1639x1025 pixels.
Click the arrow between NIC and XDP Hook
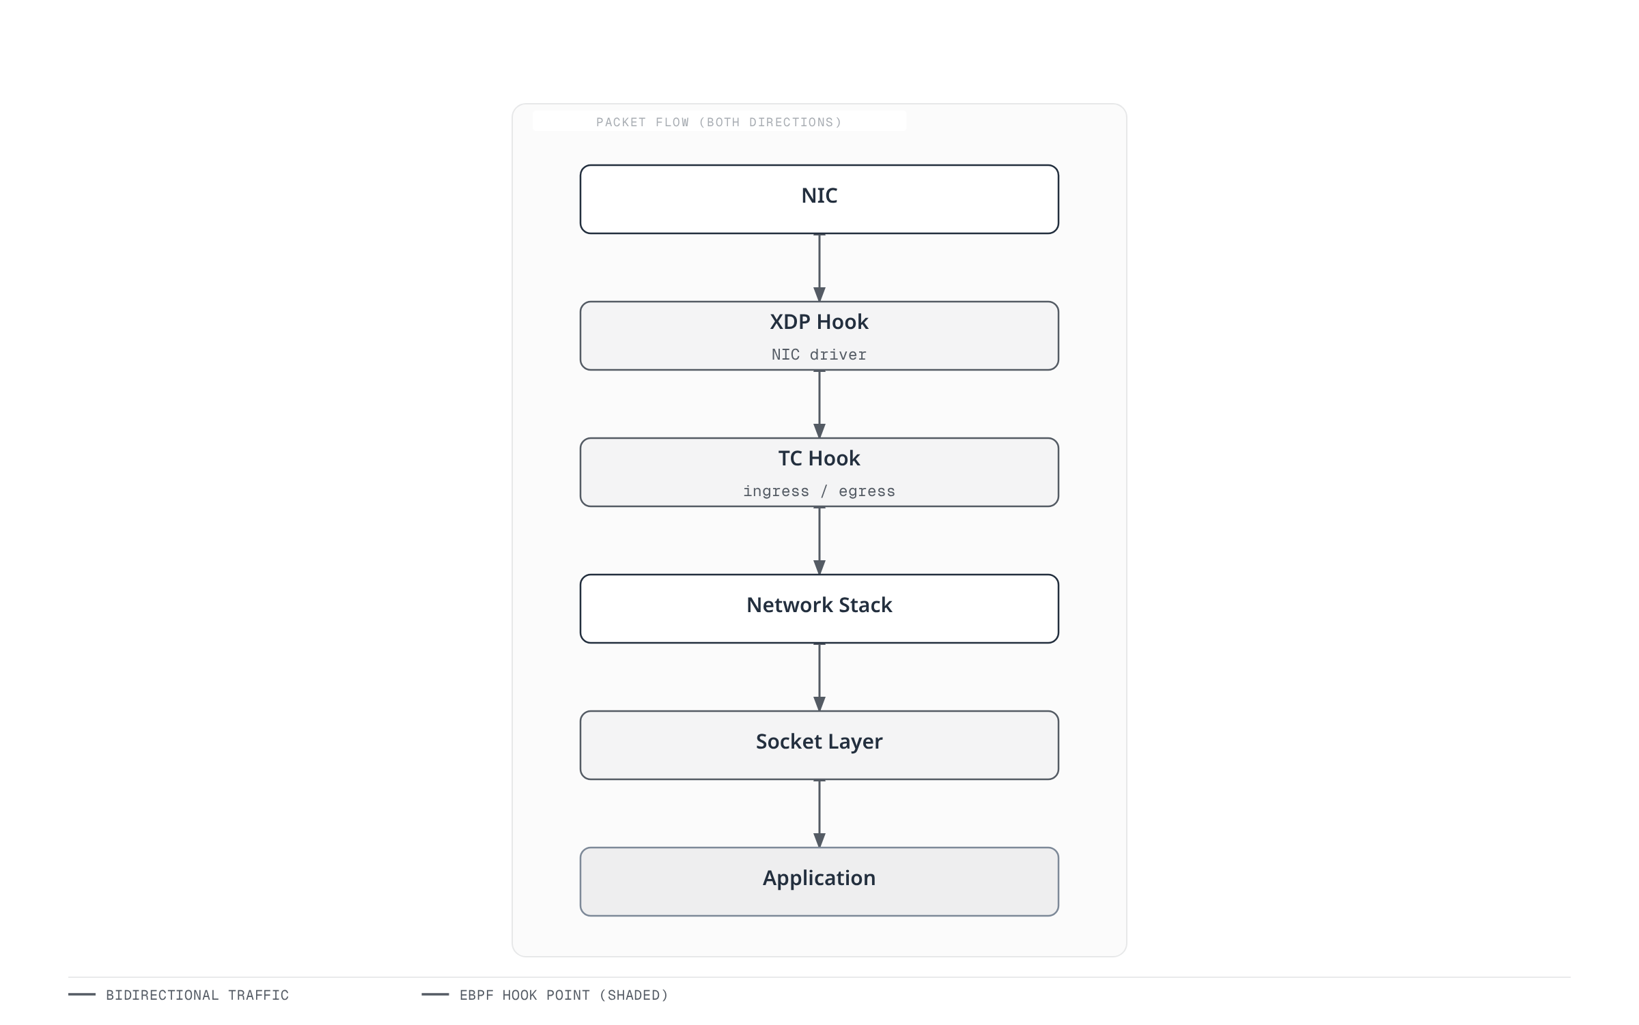[x=819, y=268]
